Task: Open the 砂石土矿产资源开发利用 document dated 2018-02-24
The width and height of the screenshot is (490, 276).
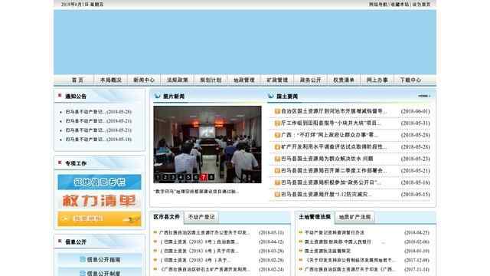Action: coord(205,269)
